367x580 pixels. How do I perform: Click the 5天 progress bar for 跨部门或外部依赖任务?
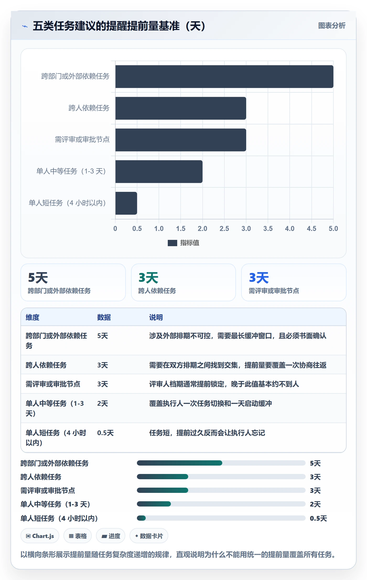click(221, 463)
